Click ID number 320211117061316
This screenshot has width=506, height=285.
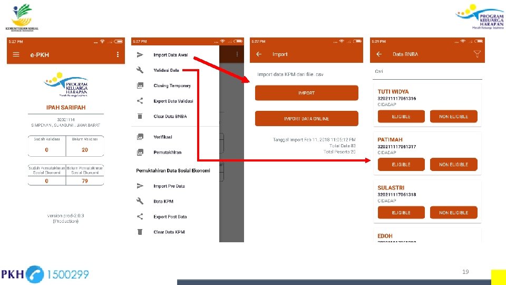pyautogui.click(x=396, y=99)
